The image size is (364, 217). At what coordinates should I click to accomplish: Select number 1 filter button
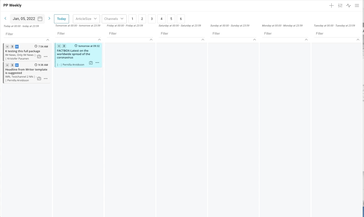click(132, 19)
